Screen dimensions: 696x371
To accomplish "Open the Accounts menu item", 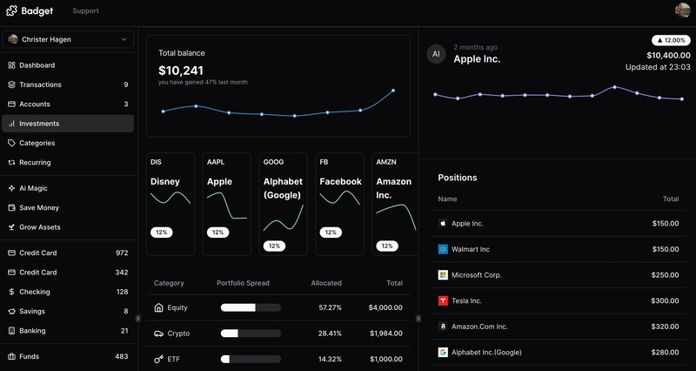I will click(x=68, y=104).
